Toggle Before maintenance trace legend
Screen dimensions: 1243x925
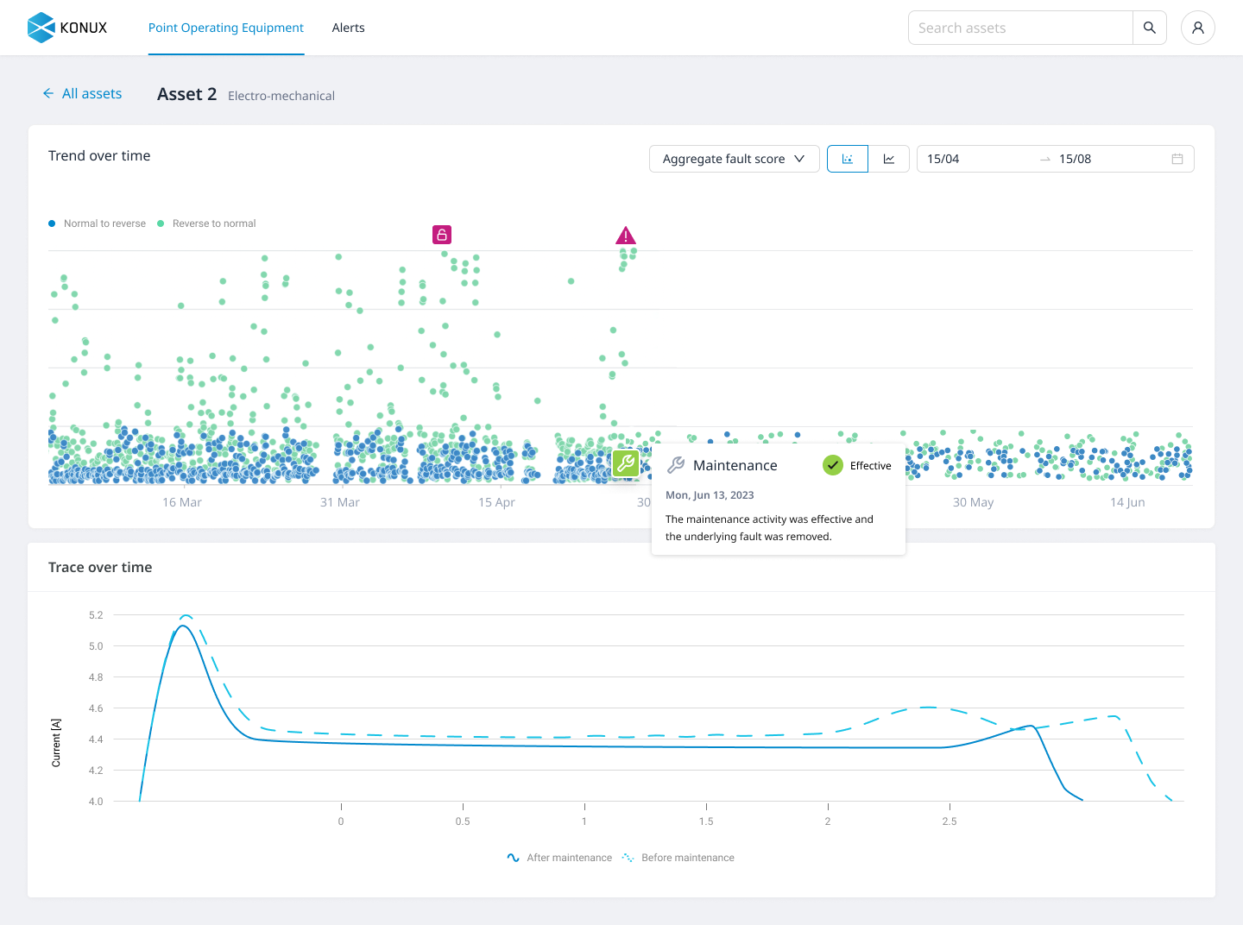tap(678, 858)
